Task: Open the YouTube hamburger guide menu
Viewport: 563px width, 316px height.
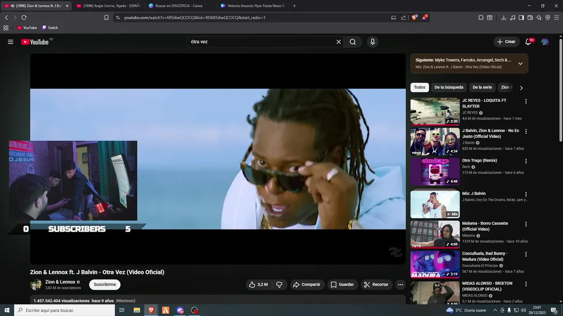Action: tap(11, 42)
